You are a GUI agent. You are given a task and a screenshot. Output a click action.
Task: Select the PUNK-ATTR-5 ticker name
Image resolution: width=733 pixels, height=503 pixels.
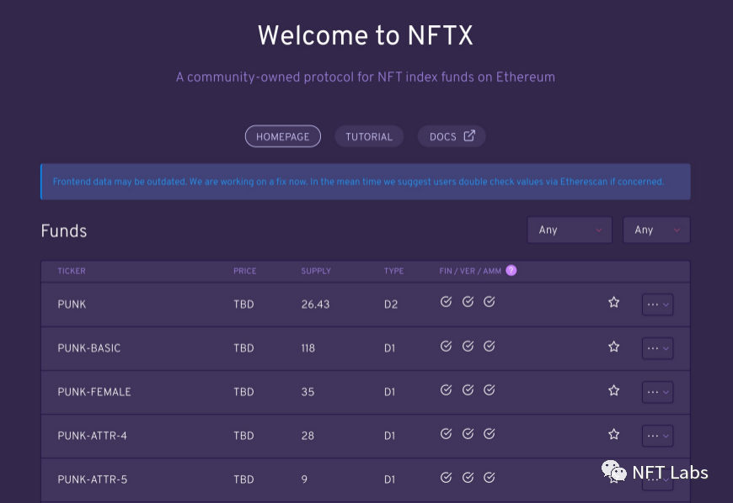coord(92,479)
